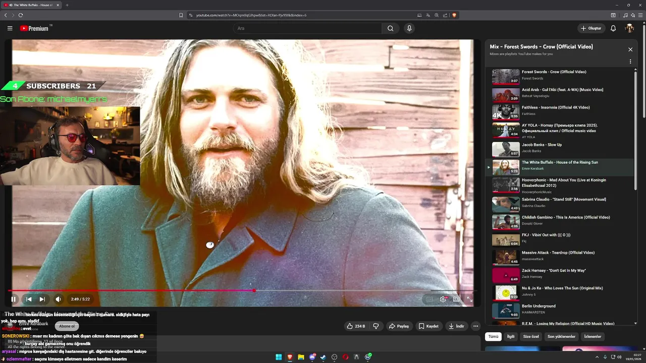Open the Mix playlist options menu
Viewport: 646px width, 363px height.
(630, 62)
